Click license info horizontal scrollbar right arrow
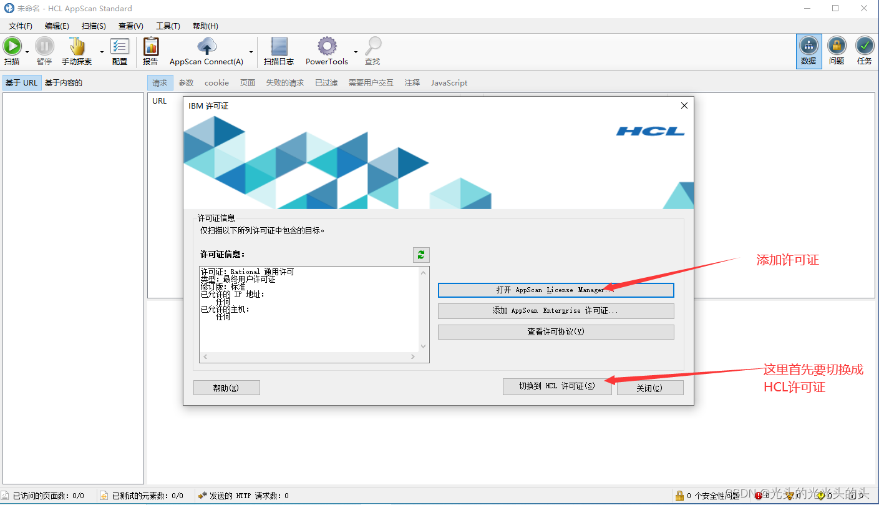This screenshot has width=879, height=505. (413, 357)
